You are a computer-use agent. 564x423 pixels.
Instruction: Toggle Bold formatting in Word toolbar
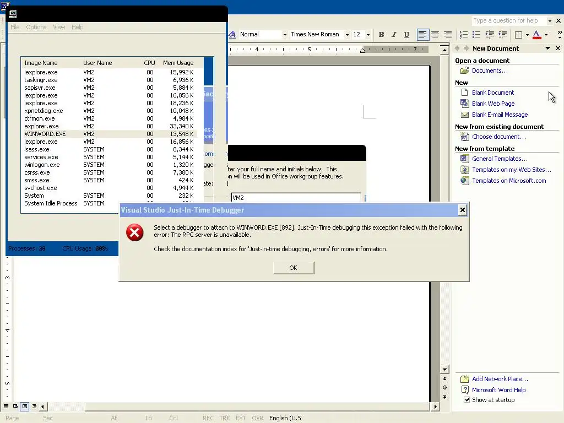tap(381, 35)
